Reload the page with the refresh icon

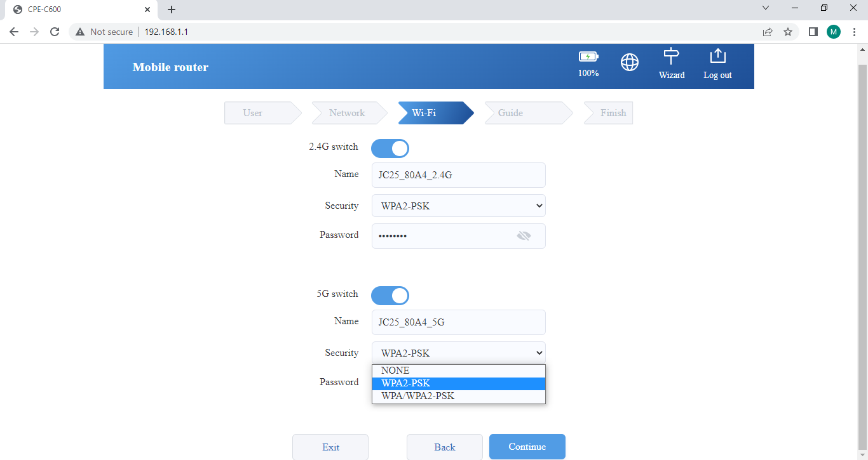[x=55, y=32]
